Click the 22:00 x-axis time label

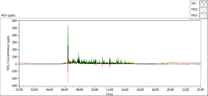click(185, 89)
